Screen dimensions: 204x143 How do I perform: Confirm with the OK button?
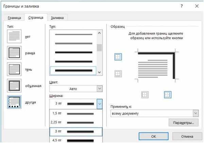[x=153, y=136]
